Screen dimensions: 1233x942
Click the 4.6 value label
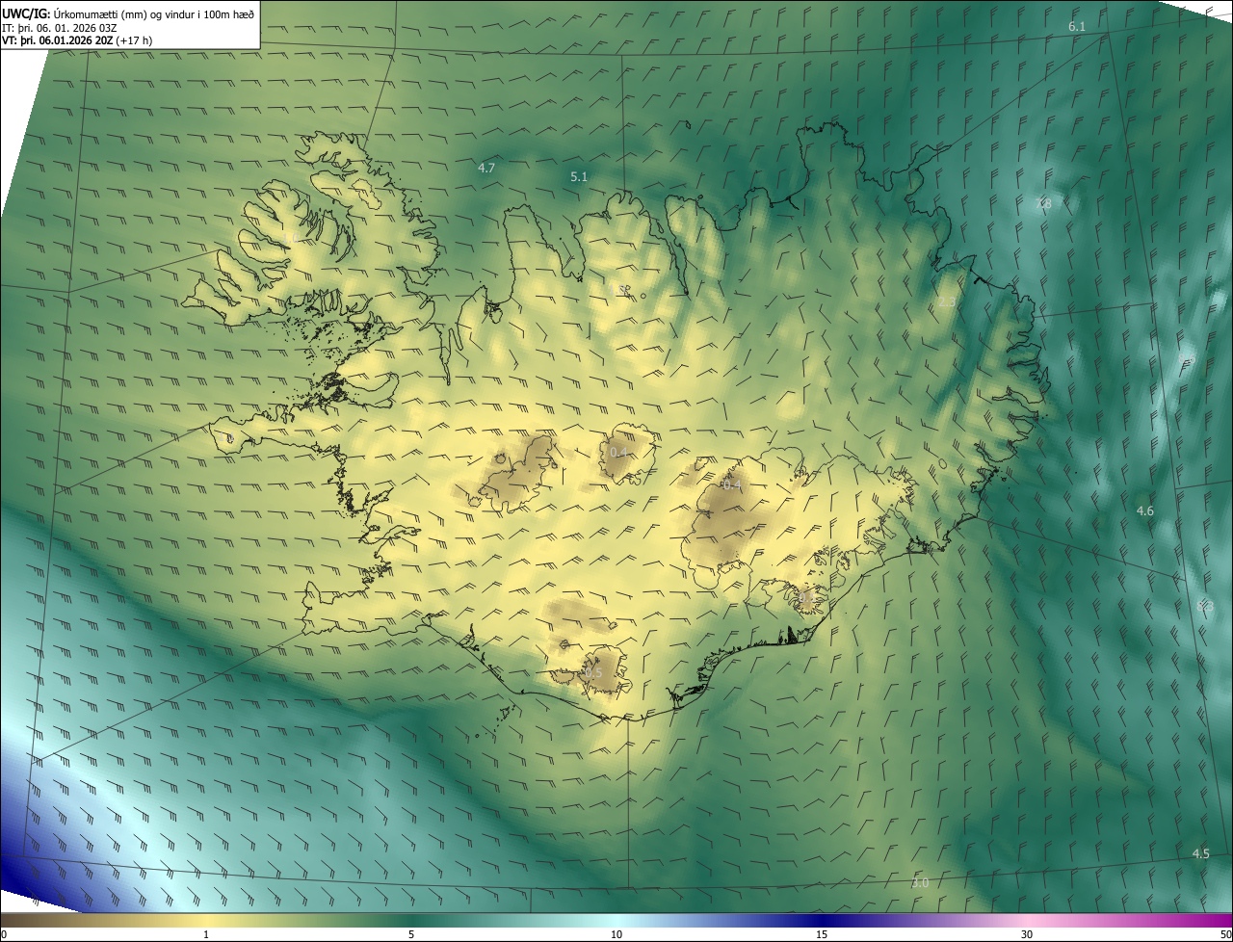(1145, 510)
